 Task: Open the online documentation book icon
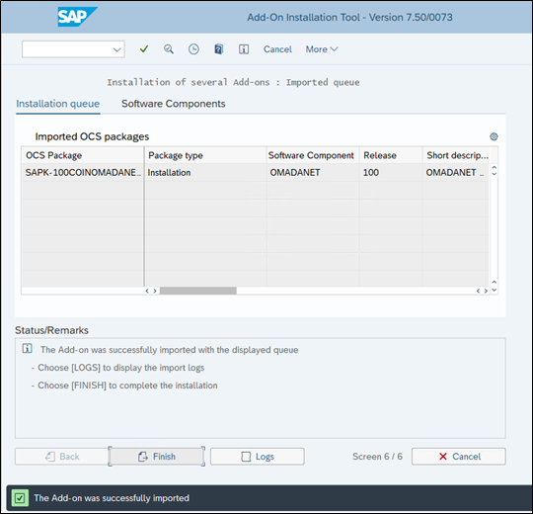[218, 49]
